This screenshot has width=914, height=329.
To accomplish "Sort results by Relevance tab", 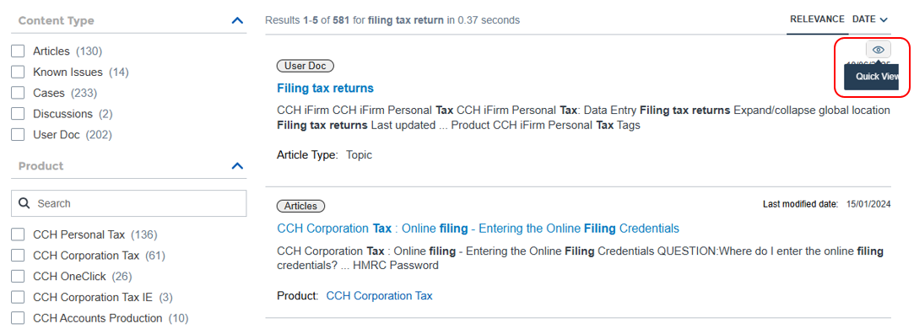I will pos(817,19).
